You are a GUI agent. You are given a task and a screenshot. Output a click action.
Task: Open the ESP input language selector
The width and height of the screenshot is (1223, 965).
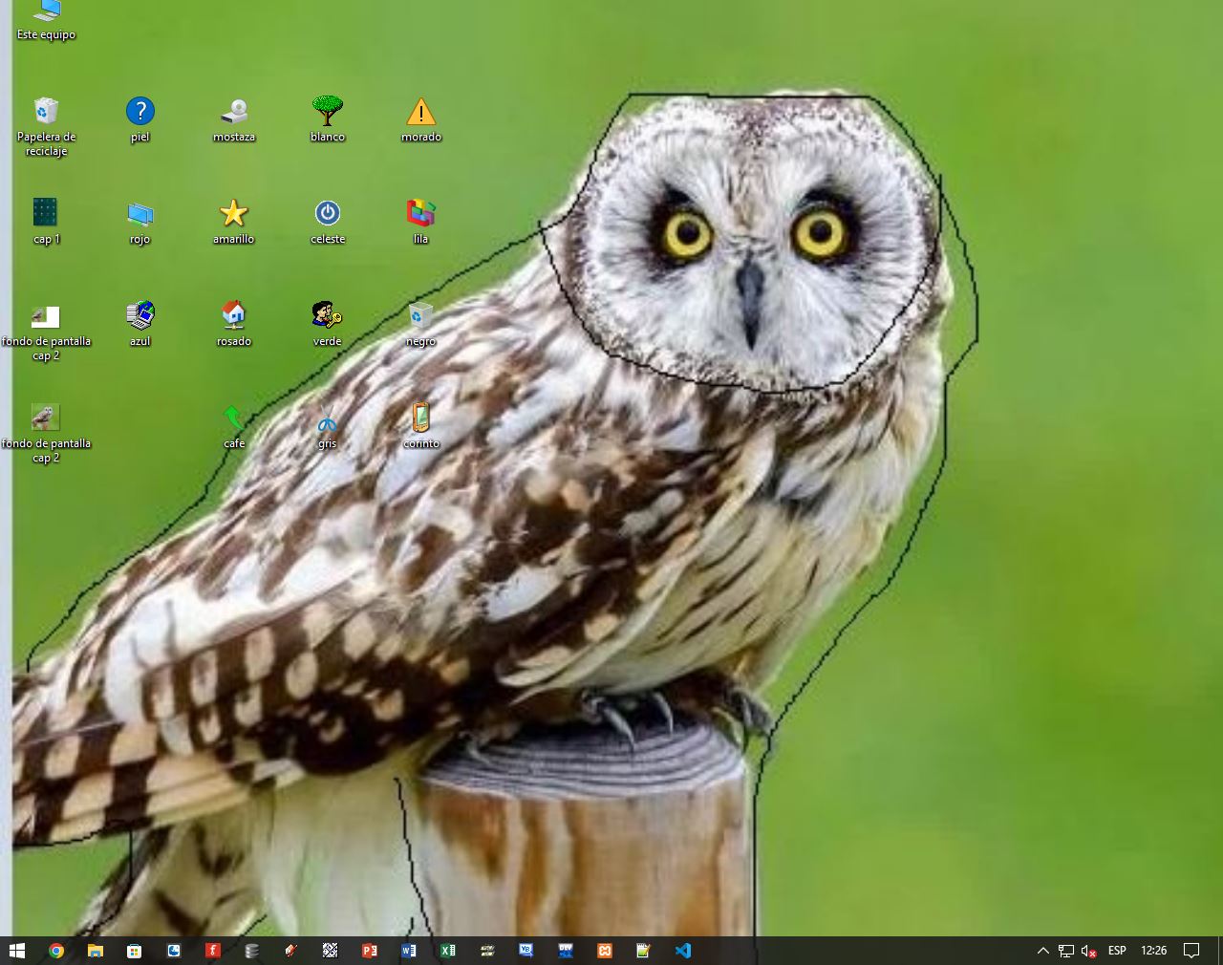[x=1117, y=951]
